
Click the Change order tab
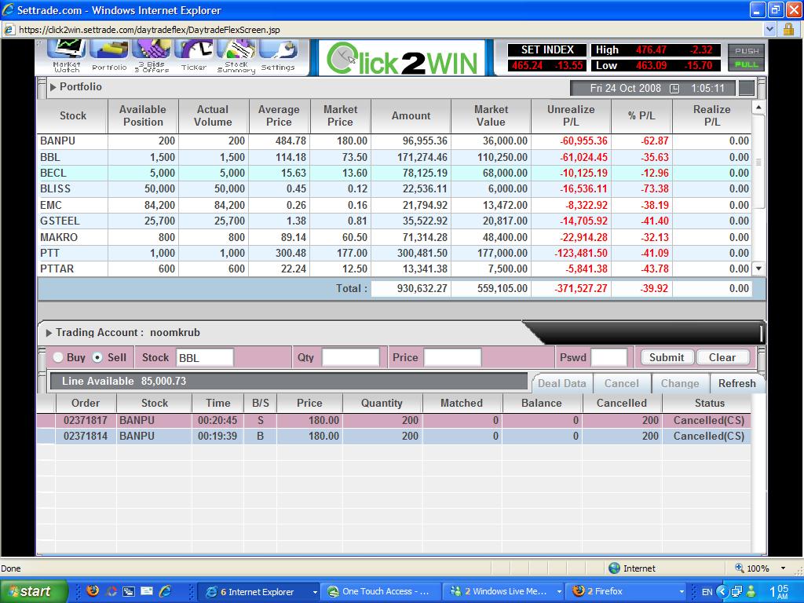coord(680,383)
